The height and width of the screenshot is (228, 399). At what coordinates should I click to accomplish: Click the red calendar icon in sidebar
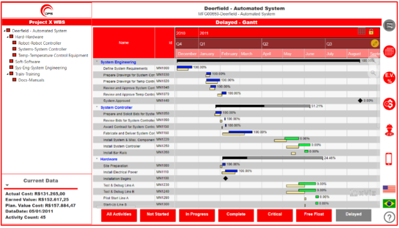click(x=389, y=51)
